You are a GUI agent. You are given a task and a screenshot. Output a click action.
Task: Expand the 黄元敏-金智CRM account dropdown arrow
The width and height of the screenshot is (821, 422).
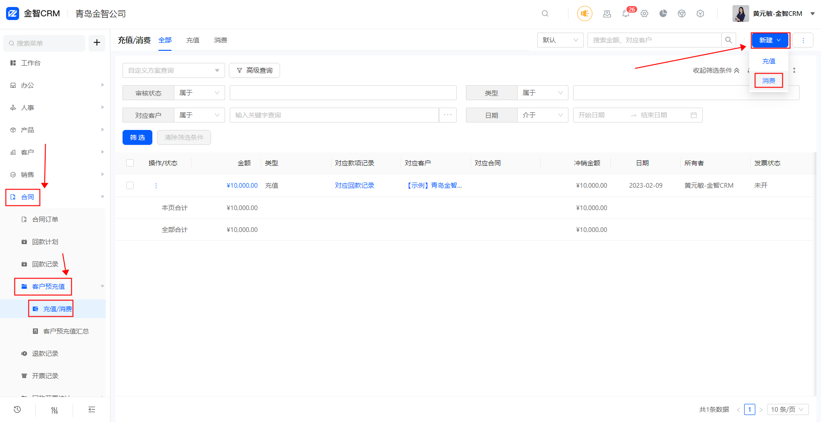(813, 14)
